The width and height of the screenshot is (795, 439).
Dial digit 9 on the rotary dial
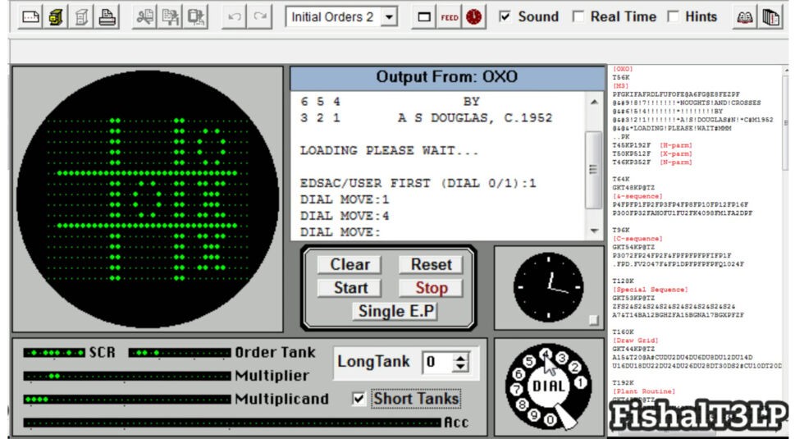[534, 415]
